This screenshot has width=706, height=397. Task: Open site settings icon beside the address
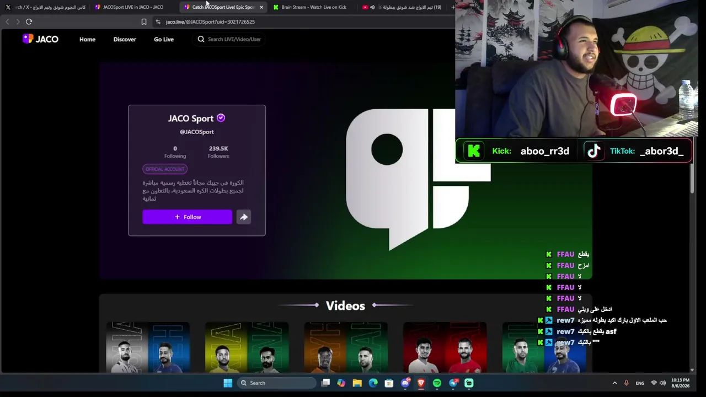click(158, 22)
